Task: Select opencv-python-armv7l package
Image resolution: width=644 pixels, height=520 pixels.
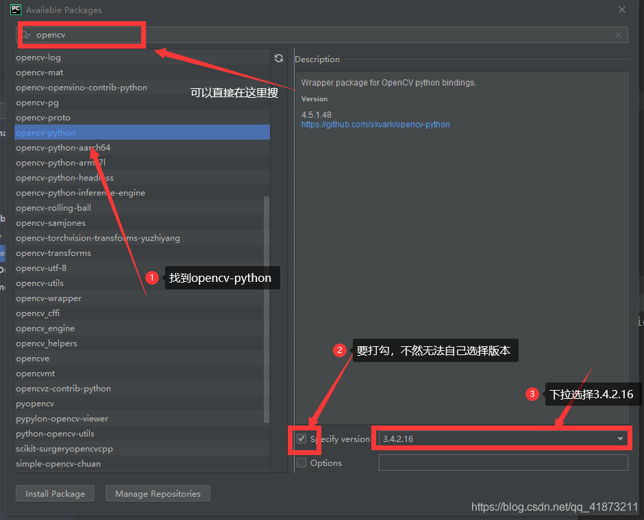Action: [142, 163]
